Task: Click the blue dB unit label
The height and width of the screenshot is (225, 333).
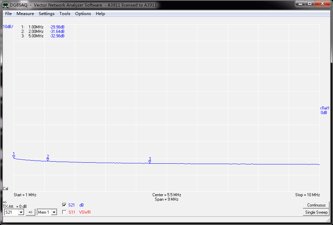Action: pos(82,205)
